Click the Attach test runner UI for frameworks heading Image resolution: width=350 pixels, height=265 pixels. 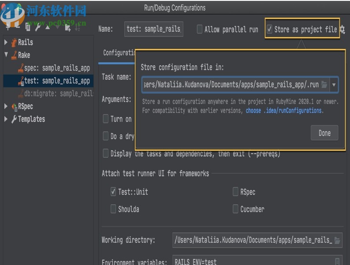[x=155, y=173]
